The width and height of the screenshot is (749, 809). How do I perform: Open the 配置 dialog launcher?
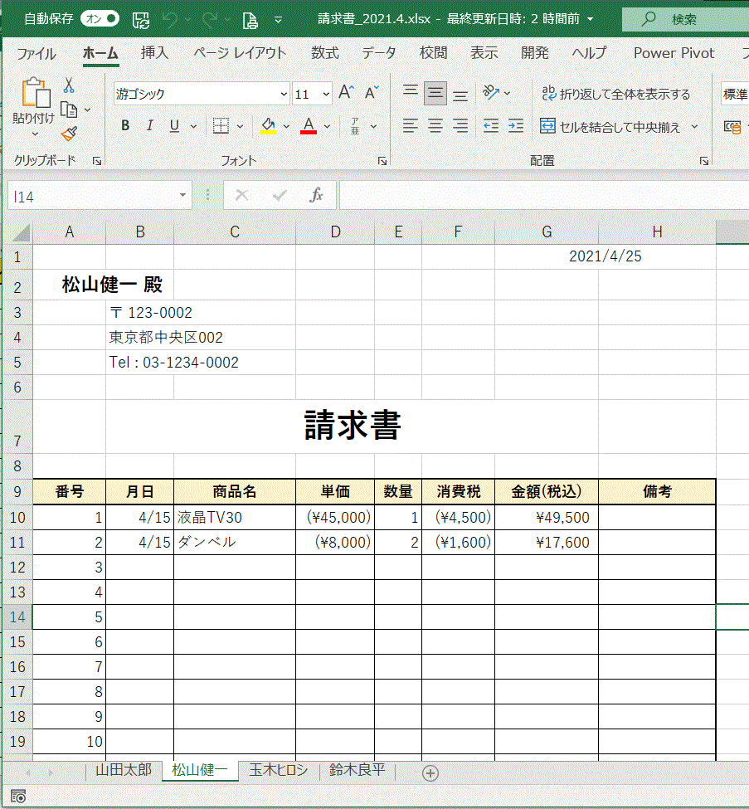click(x=704, y=161)
